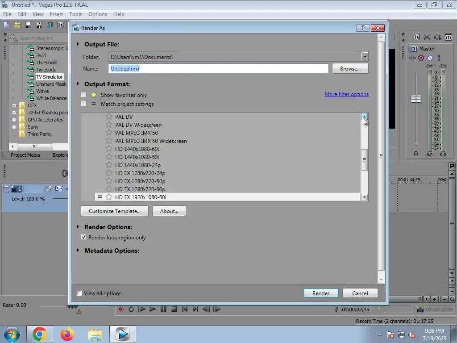
Task: Open the Insert menu
Action: (56, 14)
